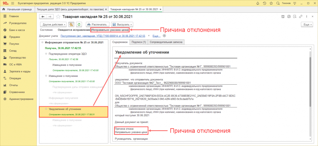Open the ОС и НМА section

point(16,64)
